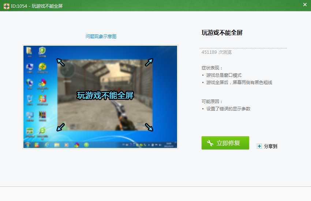The image size is (311, 201).
Task: Expand sharing options via blue plus icon
Action: tap(259, 146)
